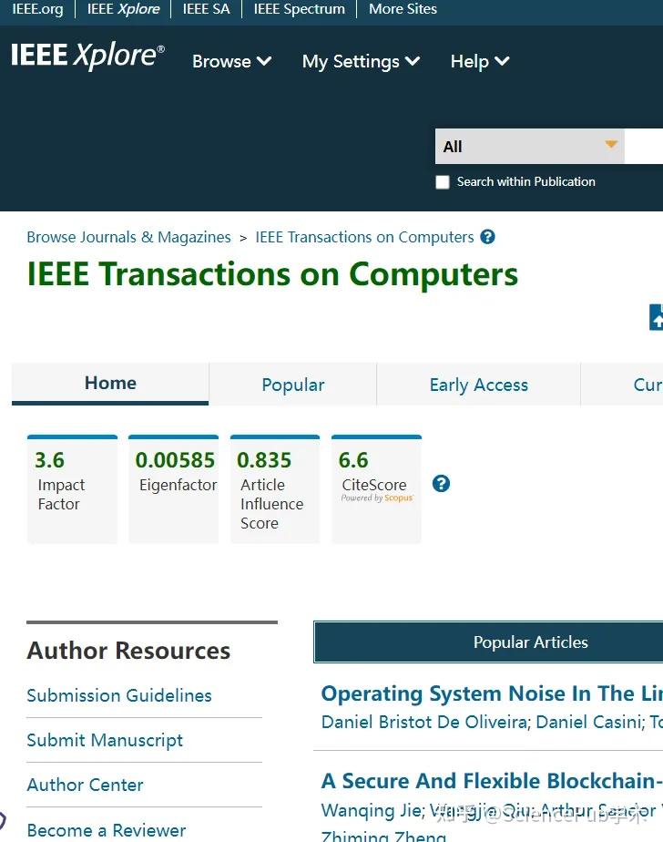Open the Author Center page
The image size is (663, 842).
(85, 785)
